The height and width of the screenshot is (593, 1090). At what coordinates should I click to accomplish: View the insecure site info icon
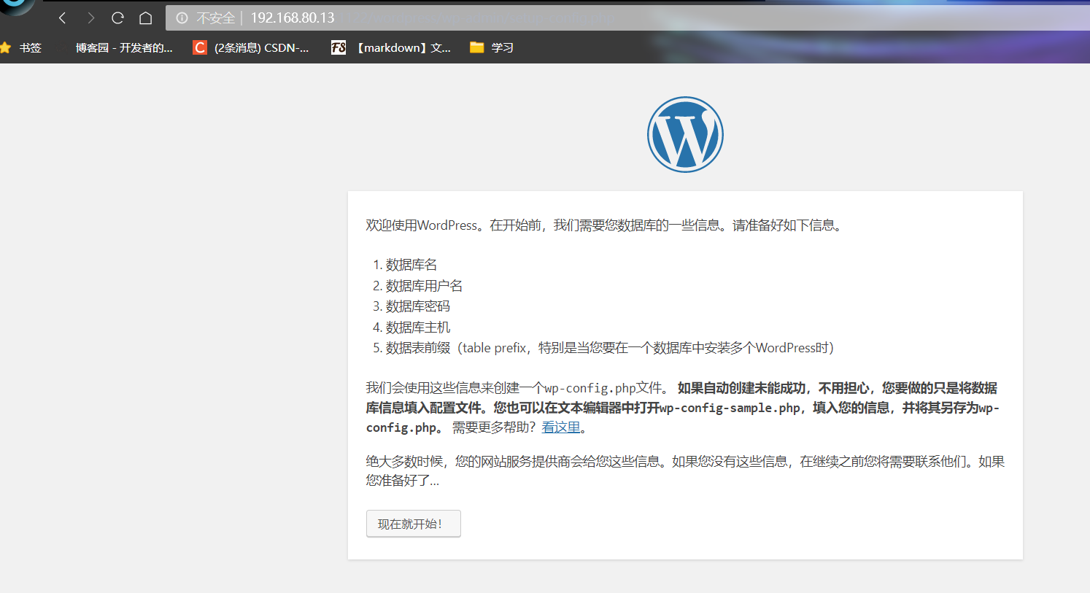(182, 18)
